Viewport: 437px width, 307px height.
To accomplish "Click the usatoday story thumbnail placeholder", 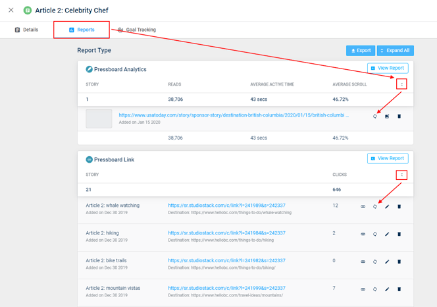I will pos(99,119).
